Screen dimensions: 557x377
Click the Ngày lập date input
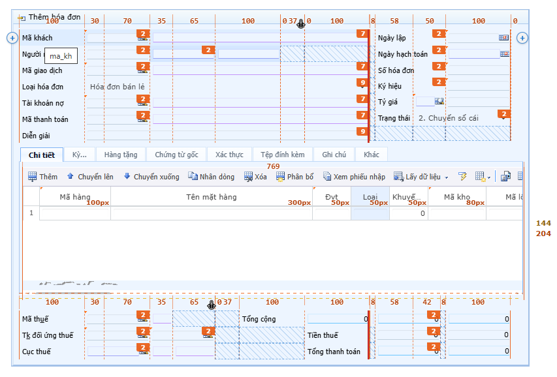tap(473, 38)
